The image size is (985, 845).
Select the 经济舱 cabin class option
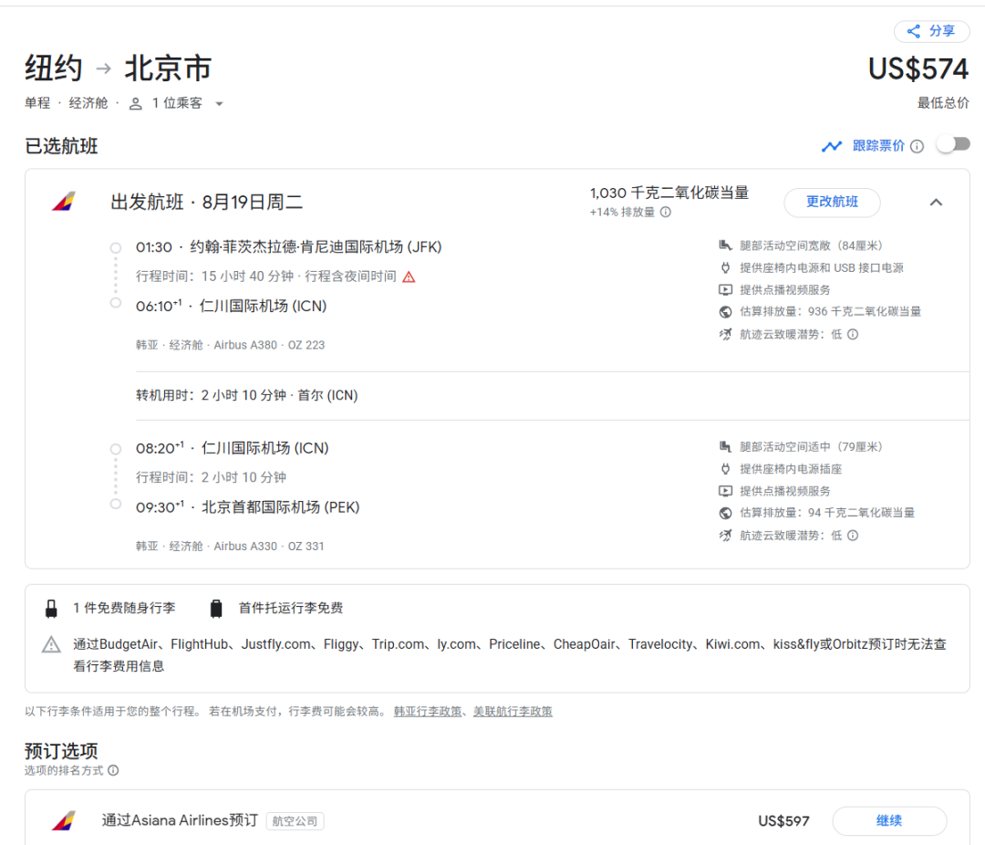point(88,104)
